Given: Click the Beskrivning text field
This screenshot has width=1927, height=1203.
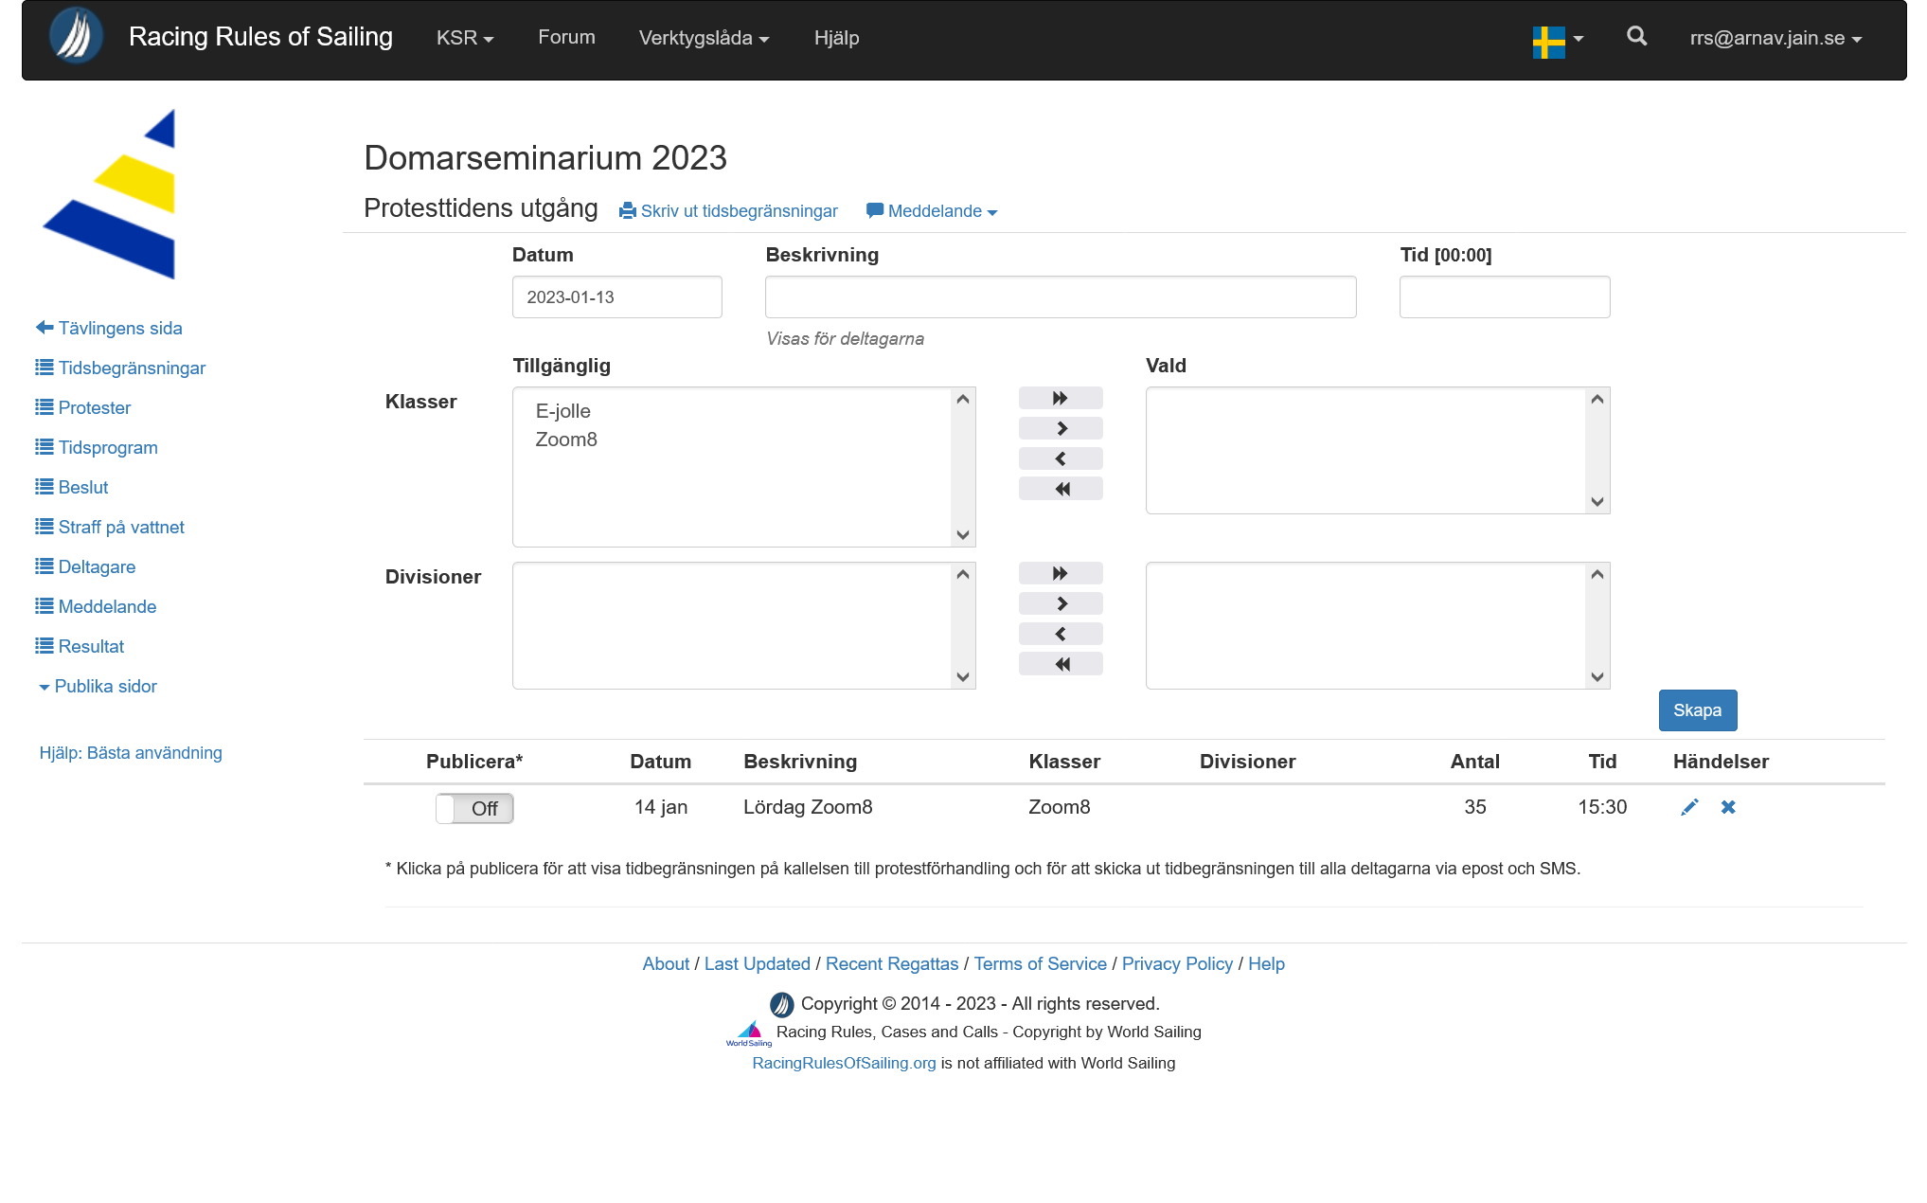Looking at the screenshot, I should tap(1060, 297).
